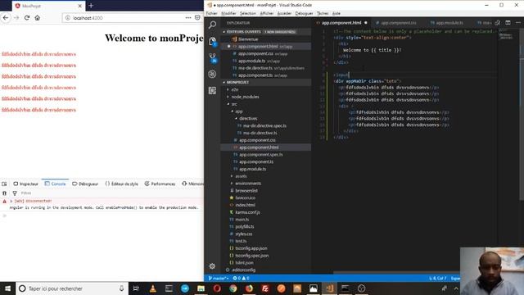524x295 pixels.
Task: Click the console filter funnel icon
Action: point(15,193)
